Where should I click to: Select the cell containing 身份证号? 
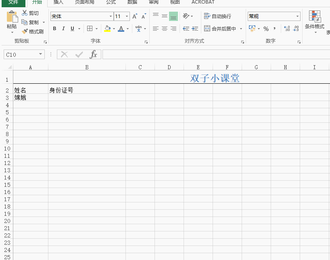tap(87, 90)
